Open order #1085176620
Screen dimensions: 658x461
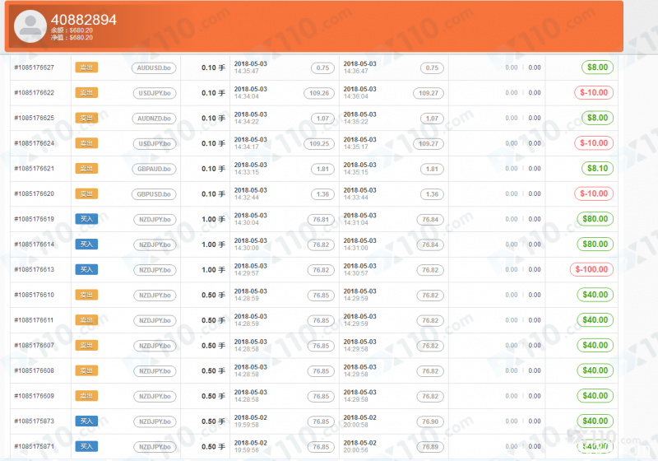click(x=35, y=193)
